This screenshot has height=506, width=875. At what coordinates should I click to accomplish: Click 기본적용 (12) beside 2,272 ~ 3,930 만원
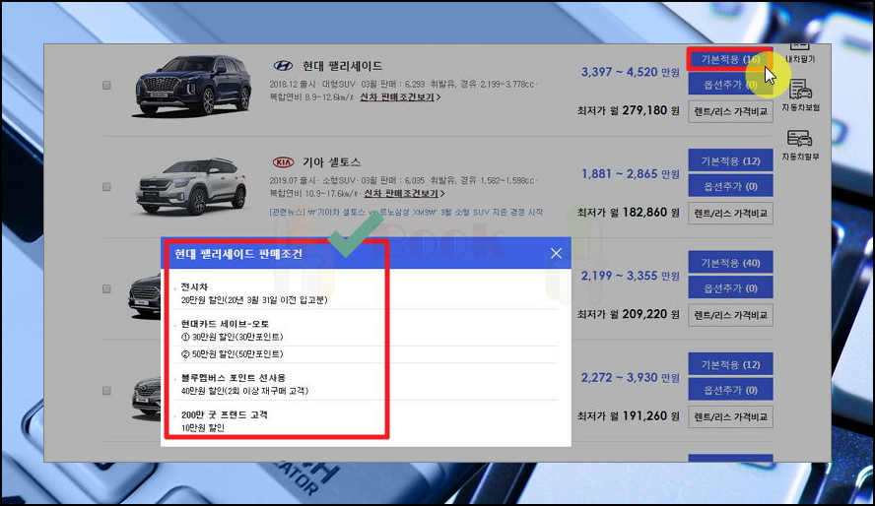click(730, 364)
